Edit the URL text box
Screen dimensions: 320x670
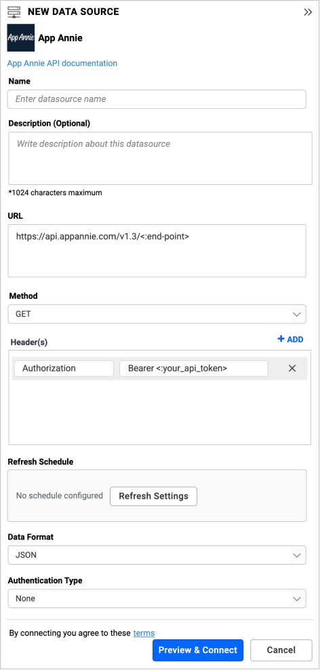[x=157, y=251]
